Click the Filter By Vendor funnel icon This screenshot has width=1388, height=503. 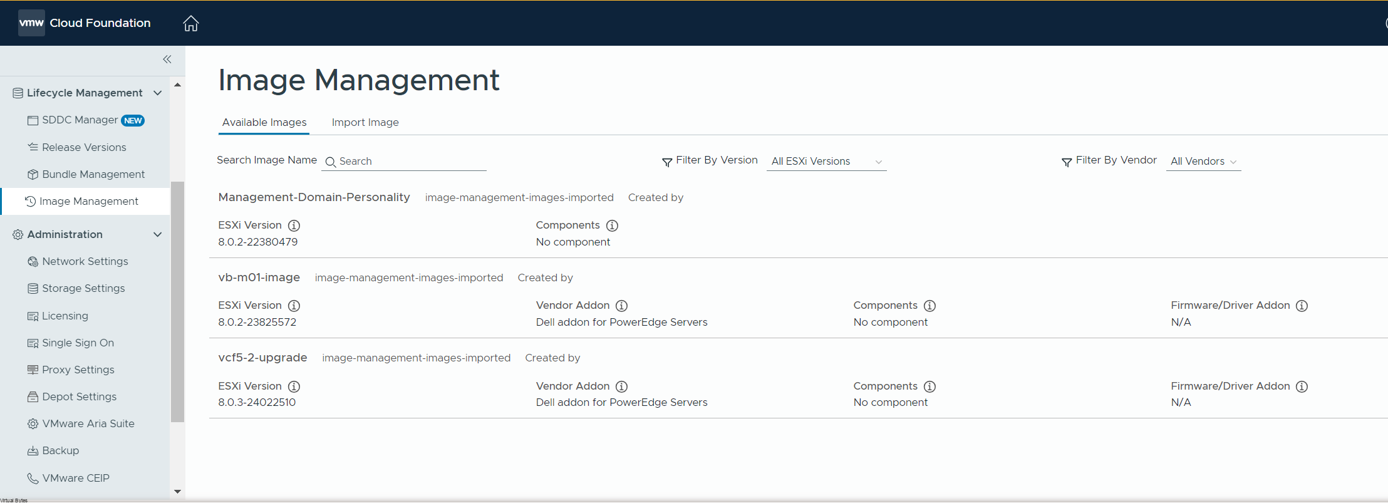tap(1067, 162)
